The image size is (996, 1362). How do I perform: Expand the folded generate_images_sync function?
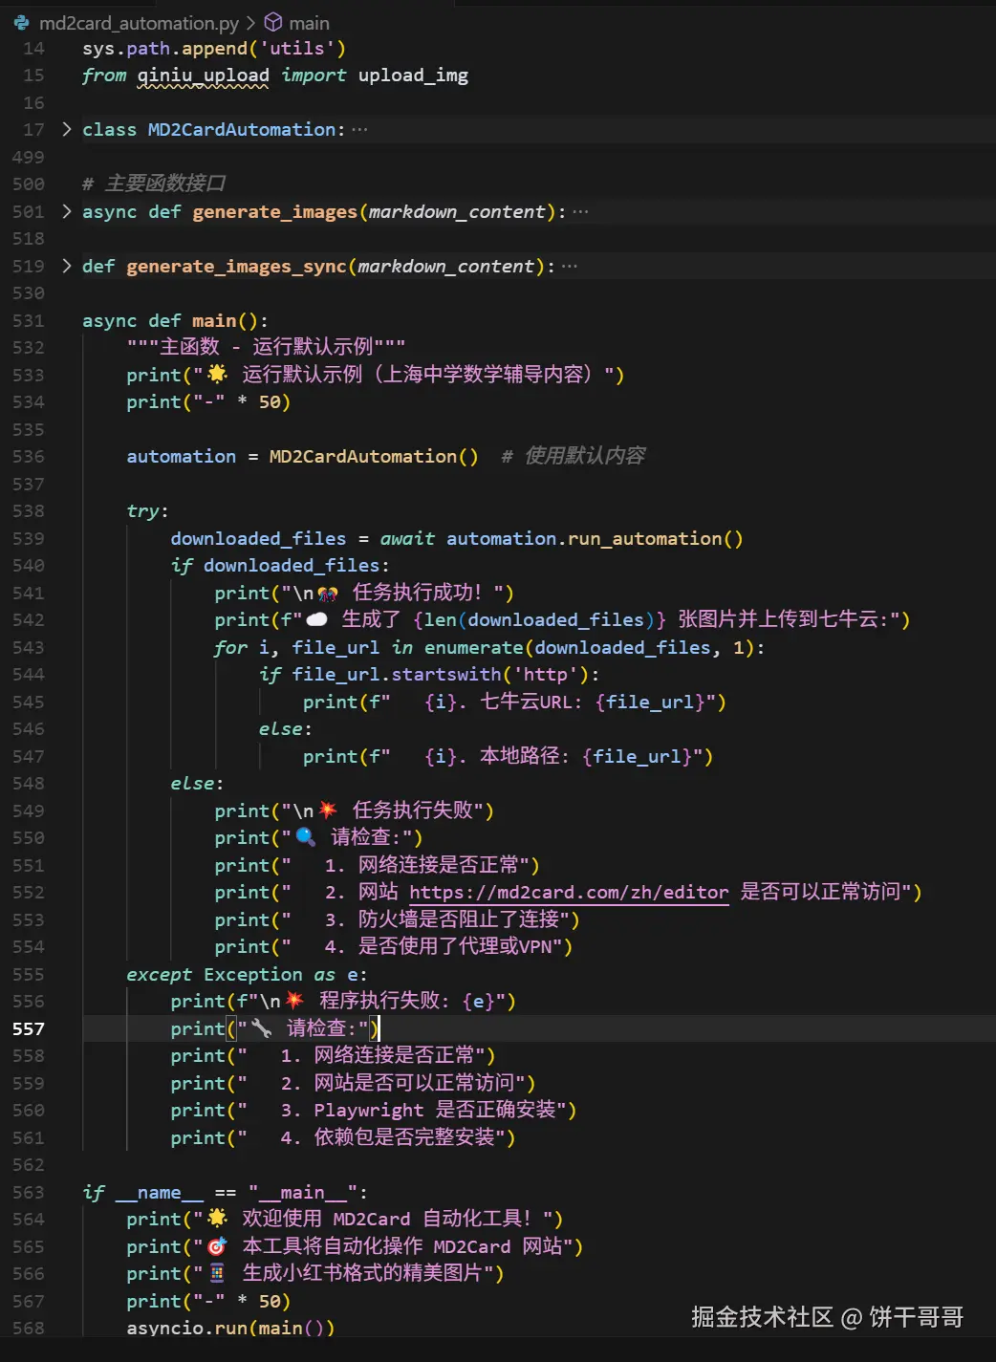click(66, 266)
